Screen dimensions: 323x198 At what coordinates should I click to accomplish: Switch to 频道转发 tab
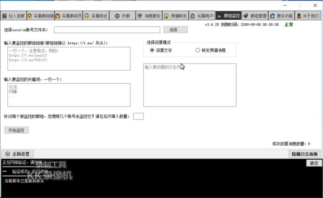point(175,16)
